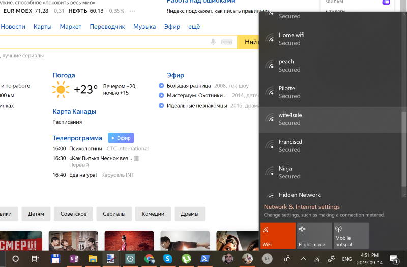The height and width of the screenshot is (267, 407).
Task: Toggle Flight mode tile
Action: coord(314,236)
